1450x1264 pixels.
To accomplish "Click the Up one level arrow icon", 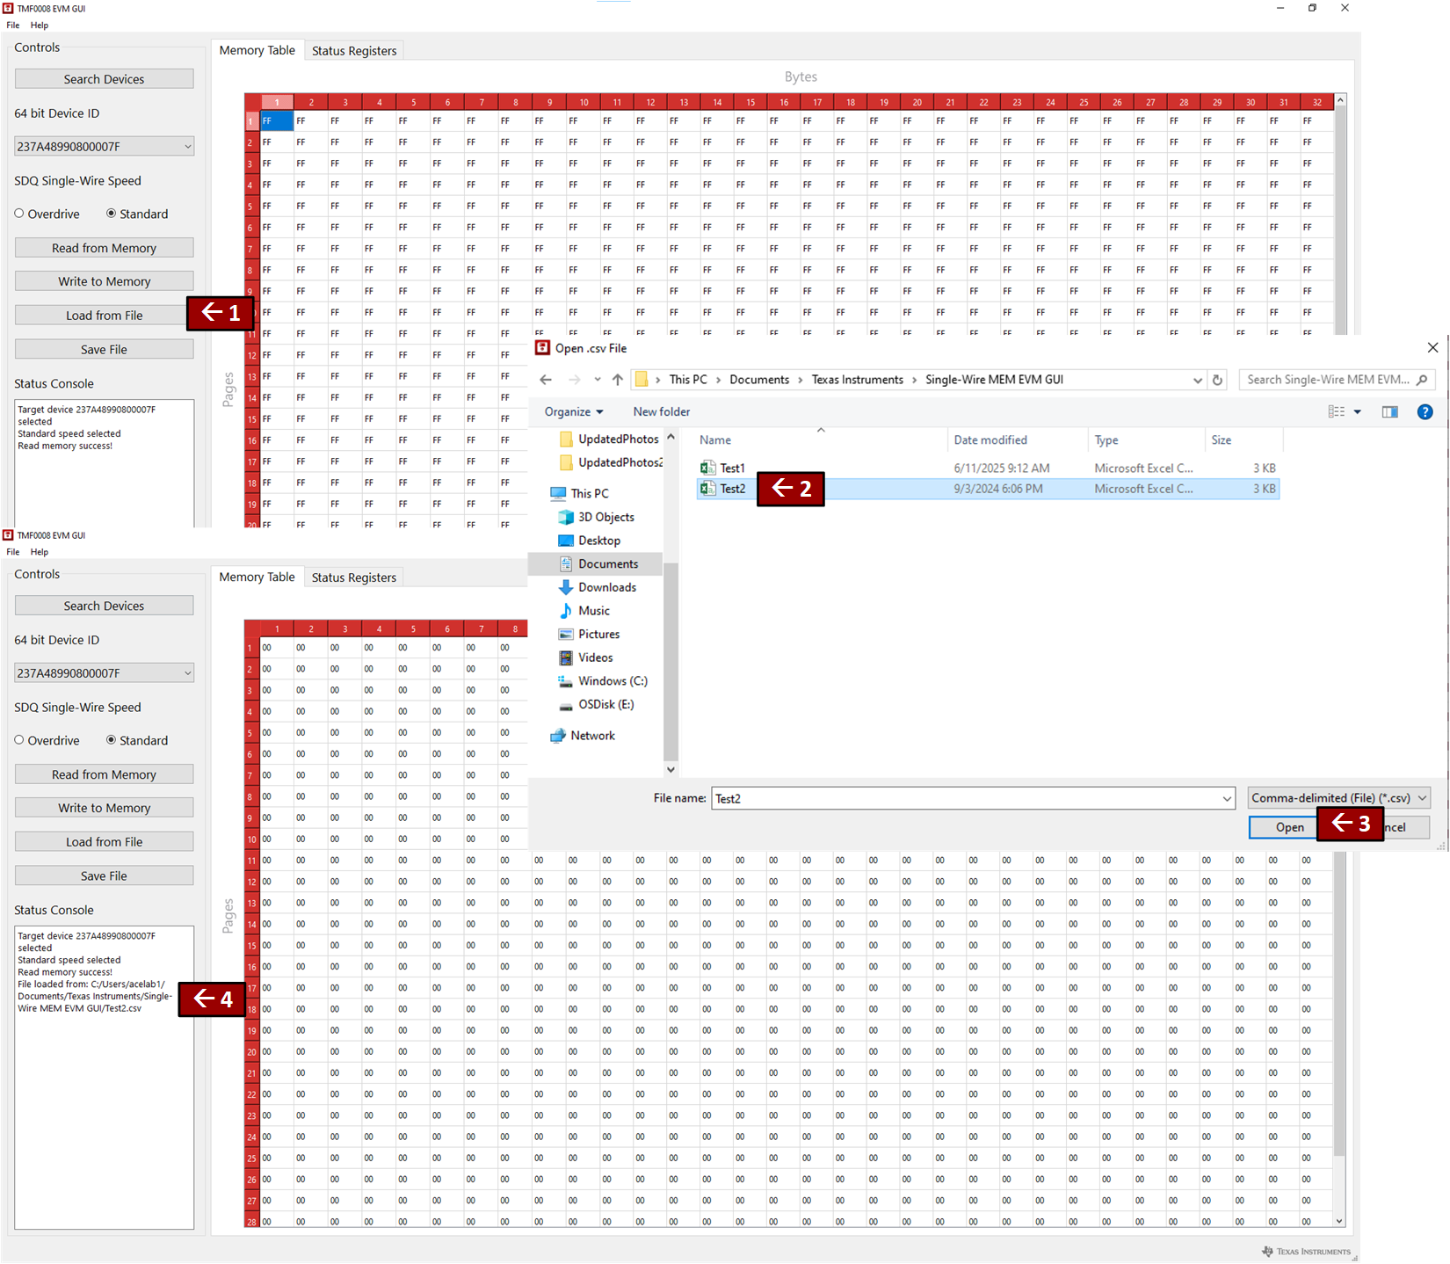I will pos(618,380).
